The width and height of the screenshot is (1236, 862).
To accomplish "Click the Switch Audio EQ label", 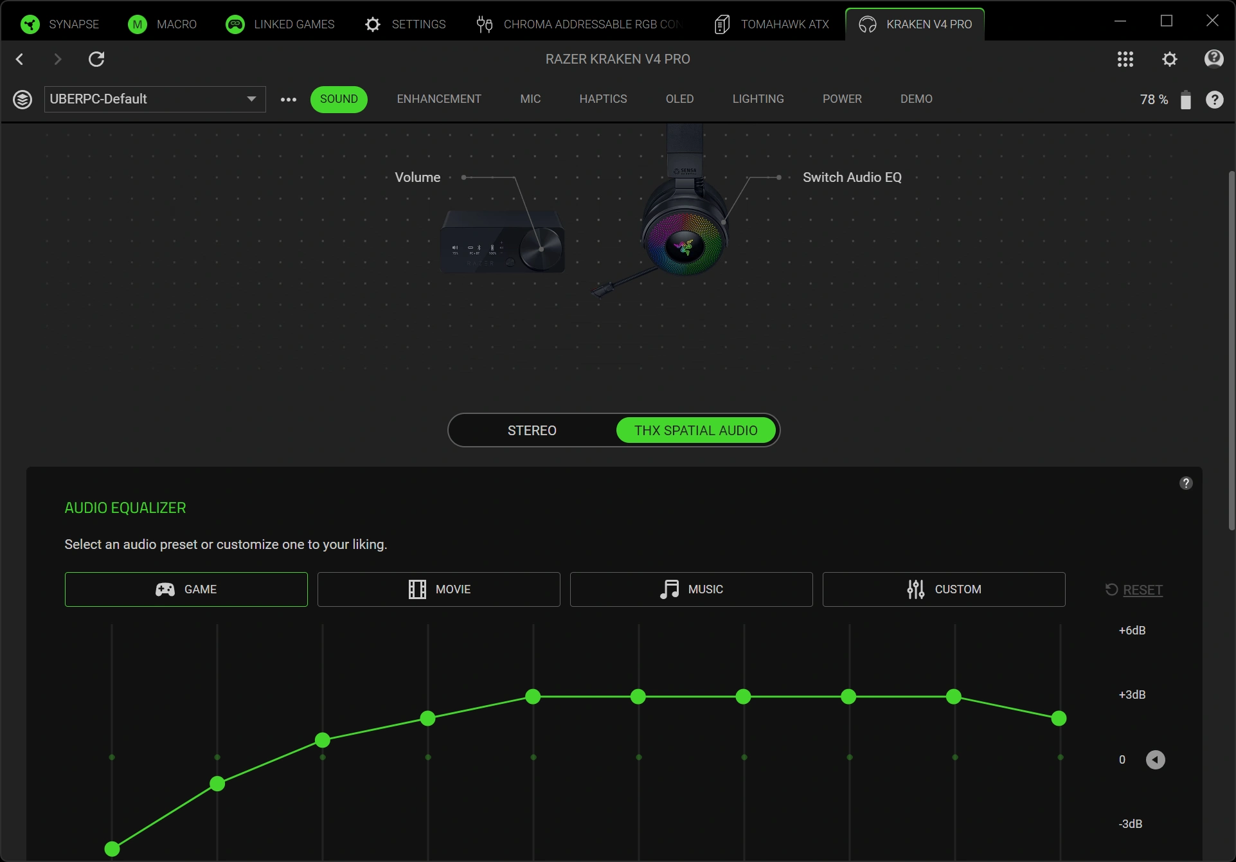I will pyautogui.click(x=852, y=177).
